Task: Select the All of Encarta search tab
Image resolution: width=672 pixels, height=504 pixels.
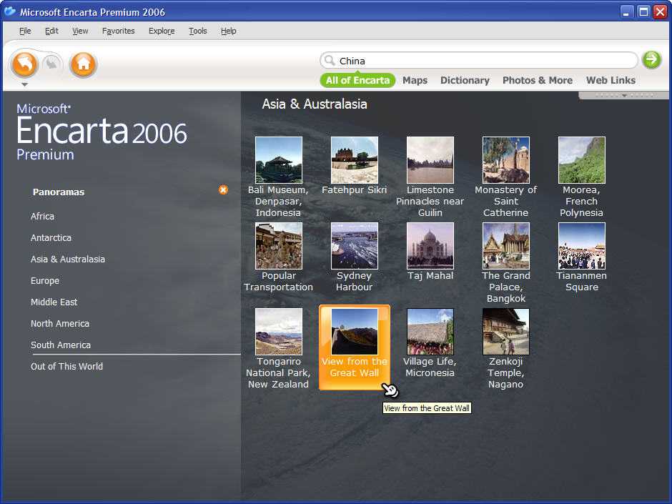Action: 357,80
